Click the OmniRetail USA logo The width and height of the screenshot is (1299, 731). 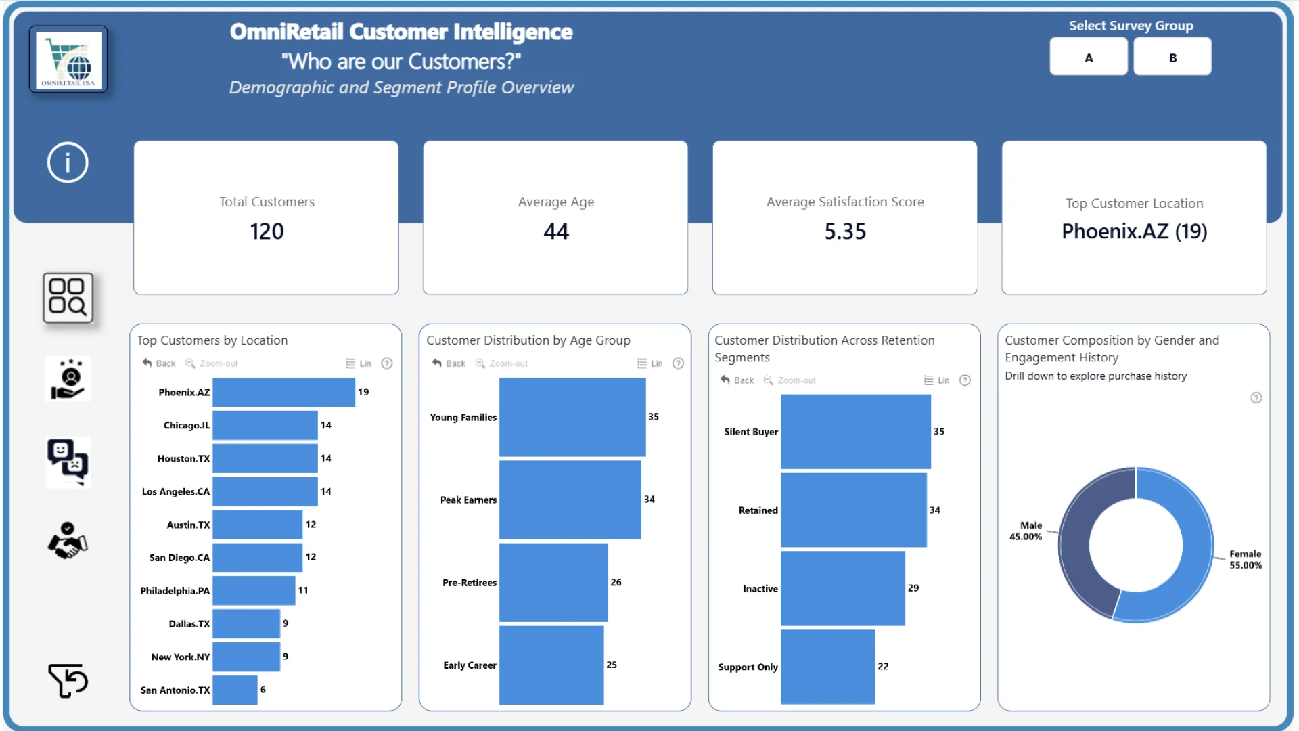point(68,60)
